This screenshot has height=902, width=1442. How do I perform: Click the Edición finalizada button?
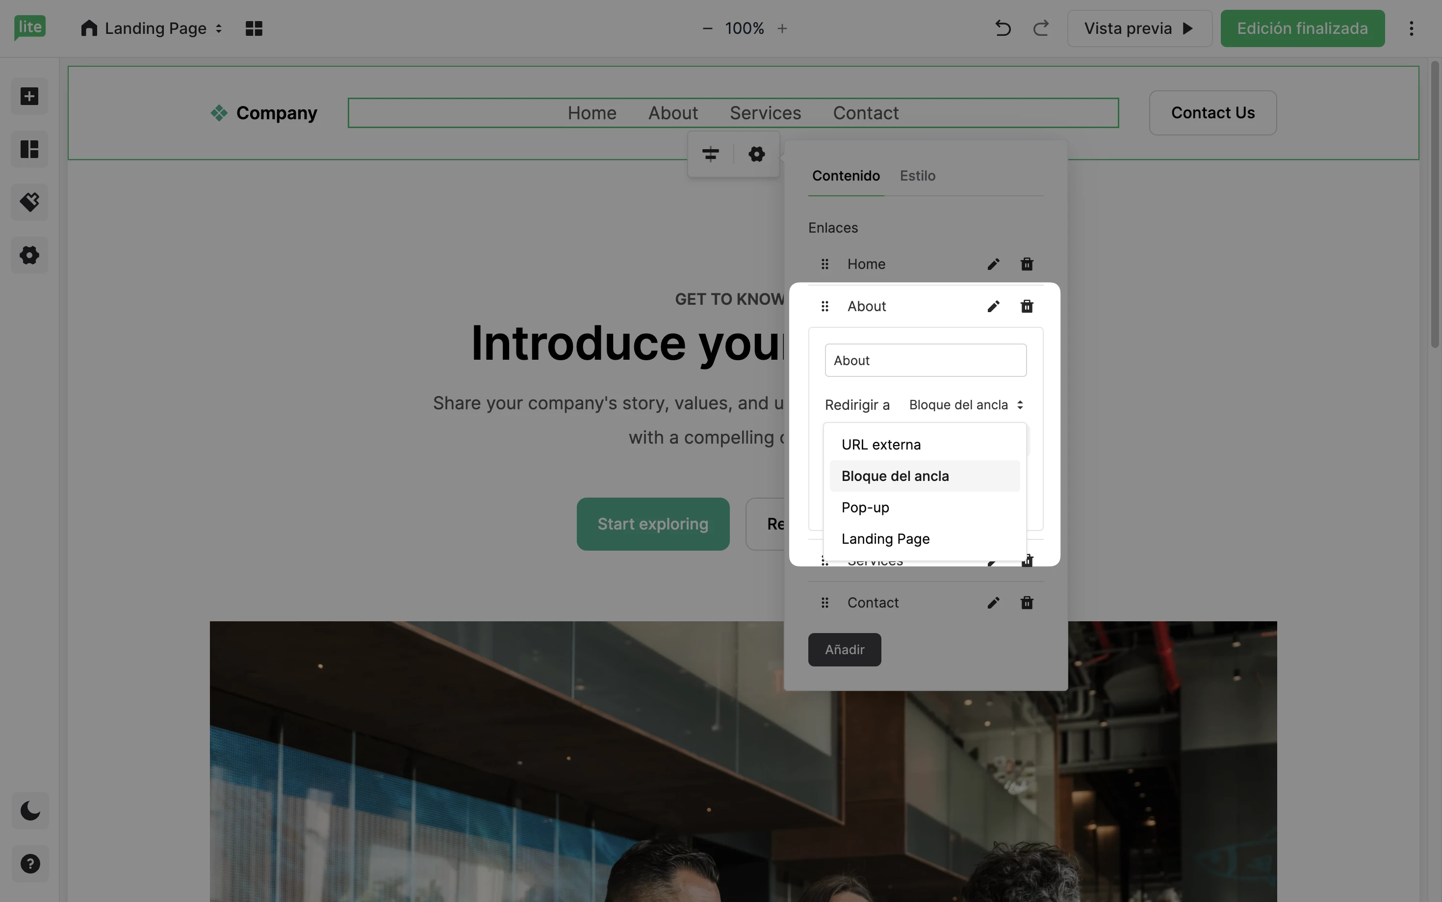[1302, 28]
